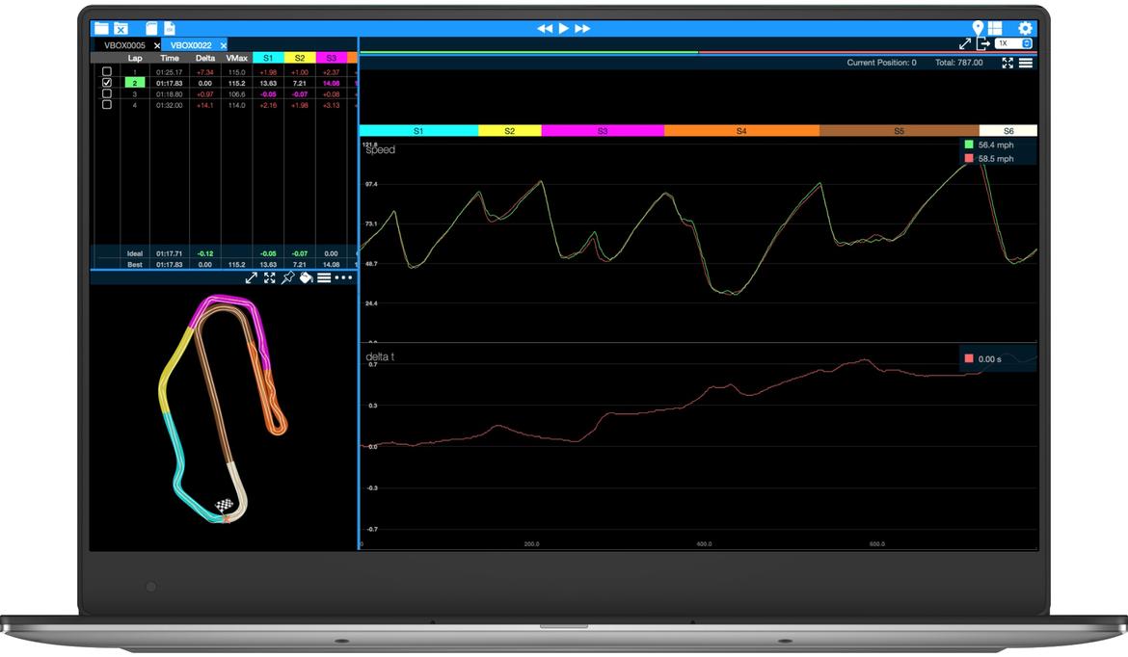
Task: Click the paint bucket icon above track map
Action: (306, 277)
